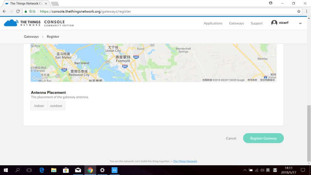The width and height of the screenshot is (311, 175).
Task: Open Microsoft Edge from taskbar
Action: [42, 170]
